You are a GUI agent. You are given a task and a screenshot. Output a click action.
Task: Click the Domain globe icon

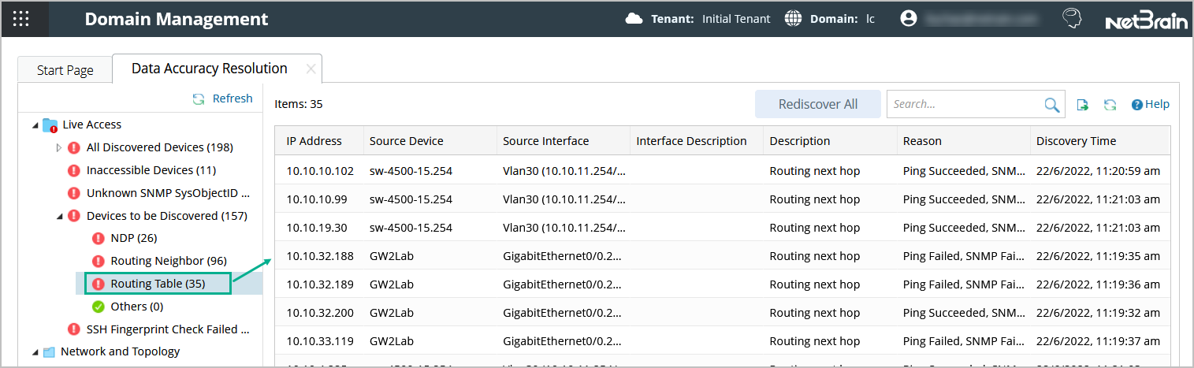(793, 19)
